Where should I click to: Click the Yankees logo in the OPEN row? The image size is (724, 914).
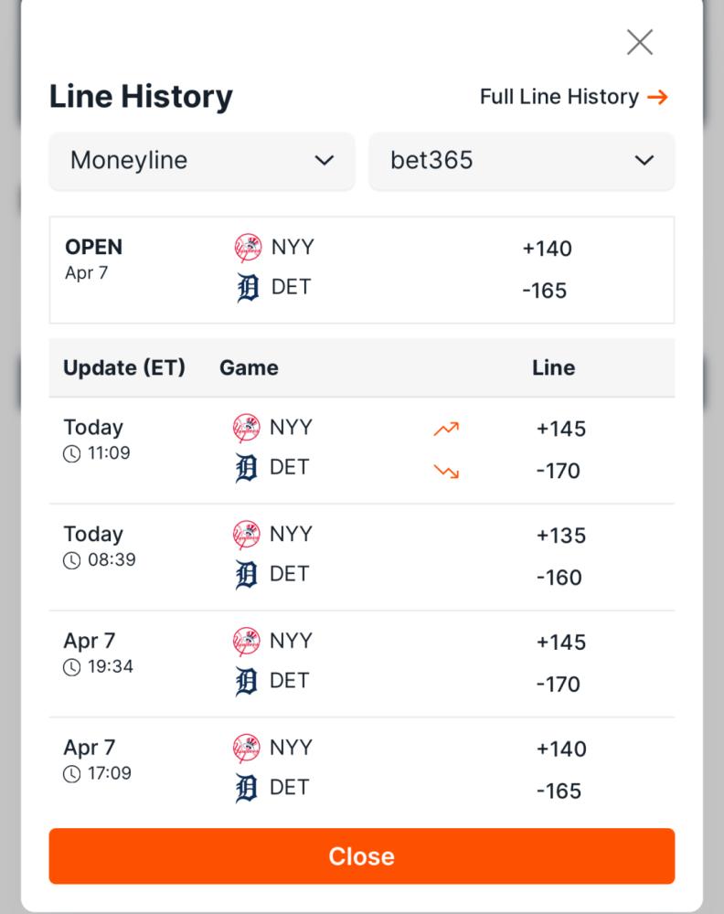click(x=248, y=247)
